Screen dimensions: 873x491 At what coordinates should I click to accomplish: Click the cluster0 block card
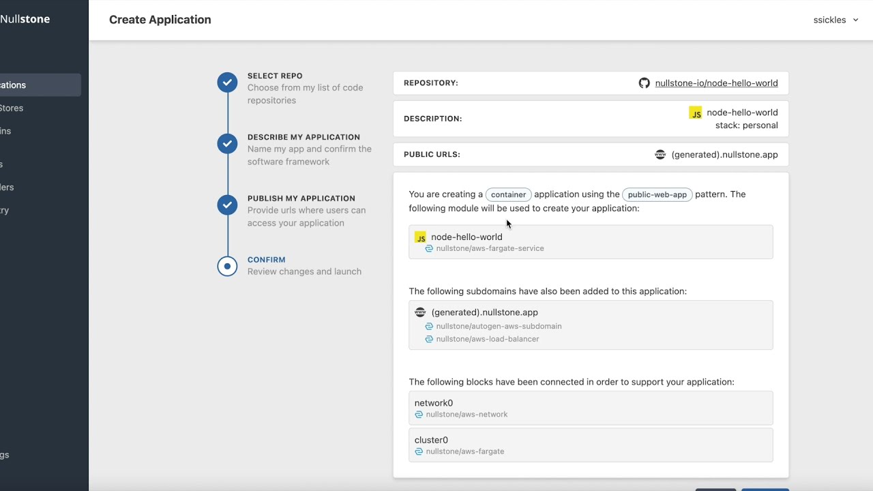(x=591, y=445)
